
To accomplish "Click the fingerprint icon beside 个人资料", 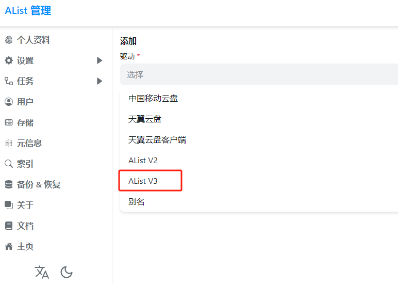I will click(9, 40).
